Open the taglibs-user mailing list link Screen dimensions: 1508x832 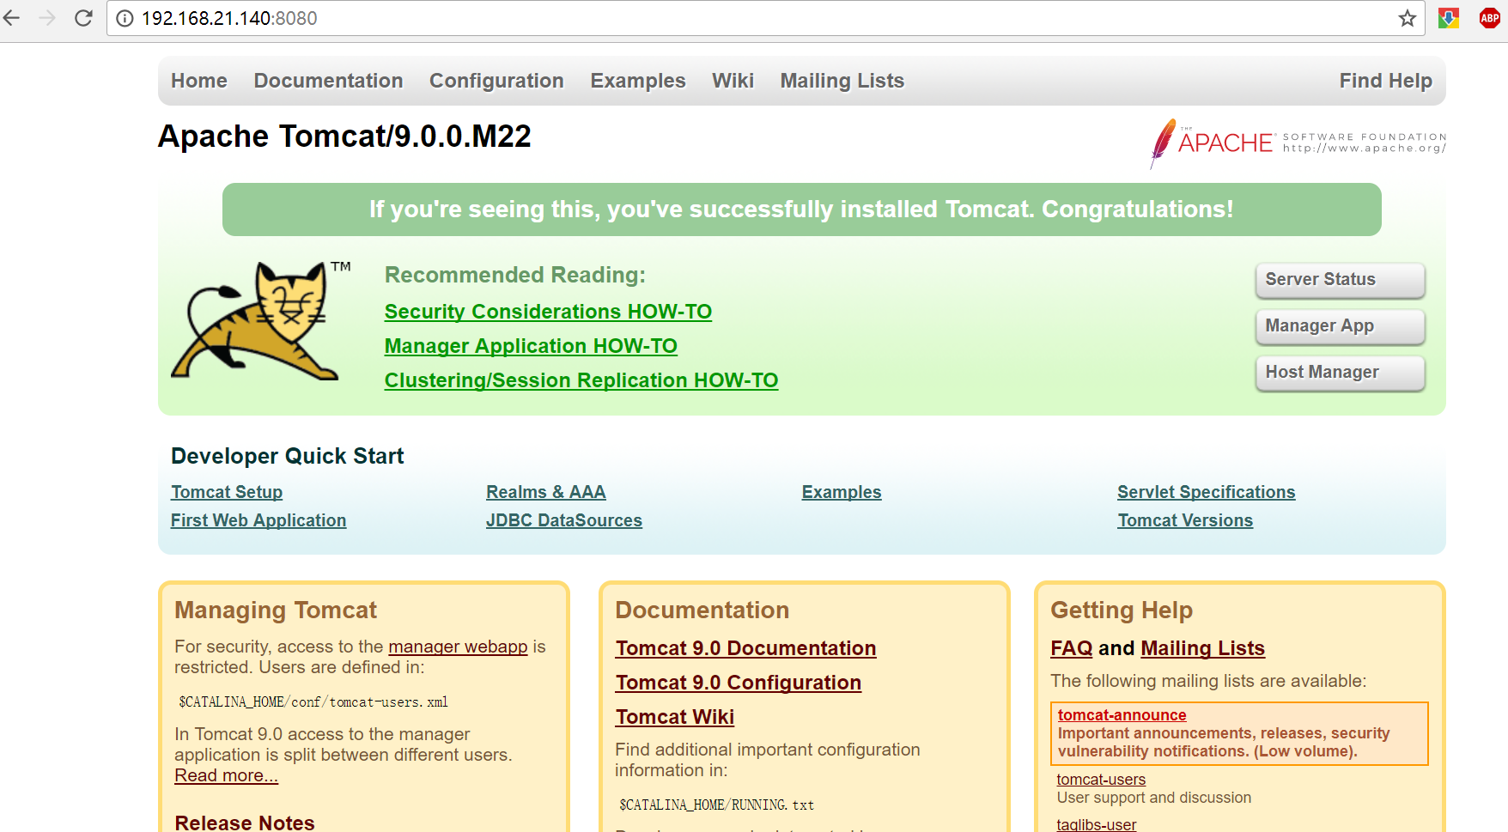[x=1097, y=824]
